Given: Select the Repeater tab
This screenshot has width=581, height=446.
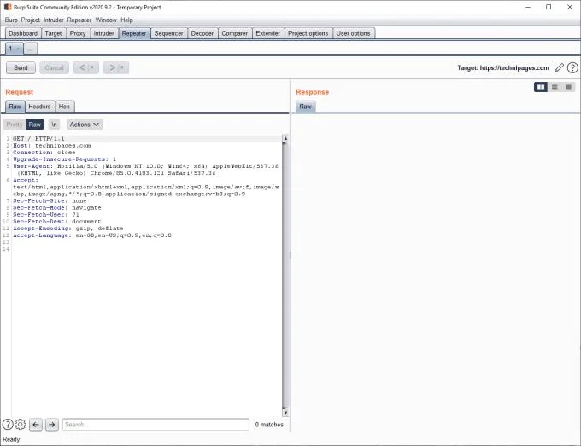Looking at the screenshot, I should [x=134, y=33].
